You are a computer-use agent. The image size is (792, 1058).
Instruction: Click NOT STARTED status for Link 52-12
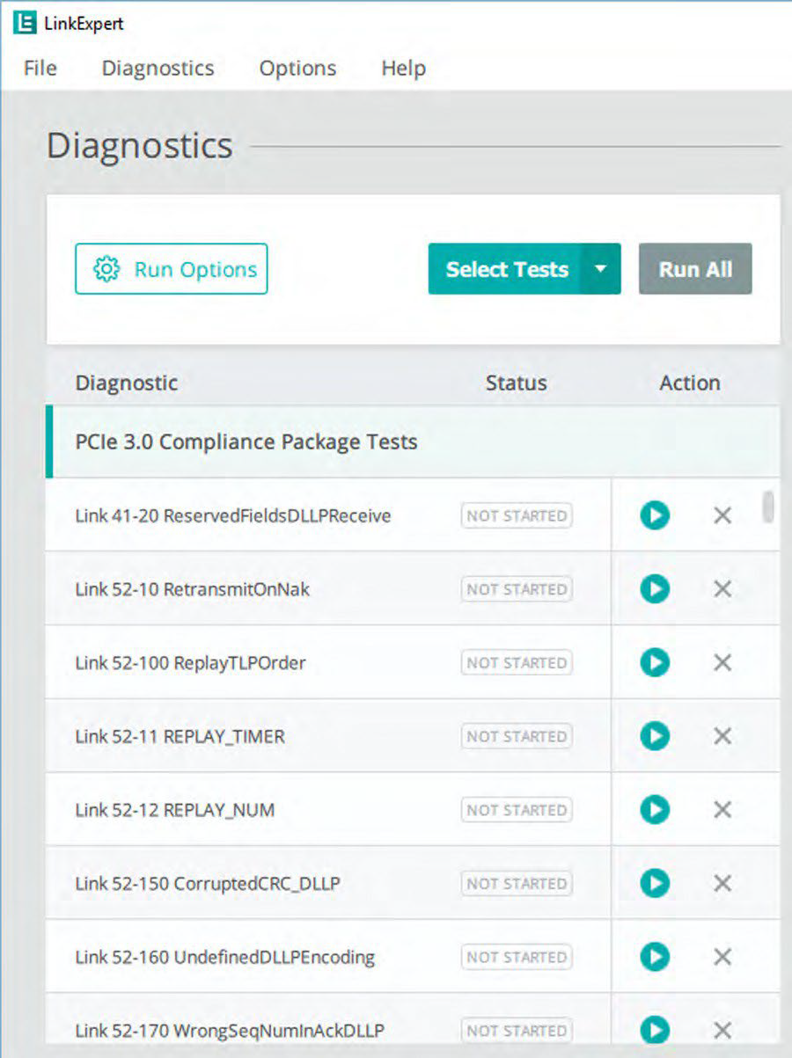point(517,809)
